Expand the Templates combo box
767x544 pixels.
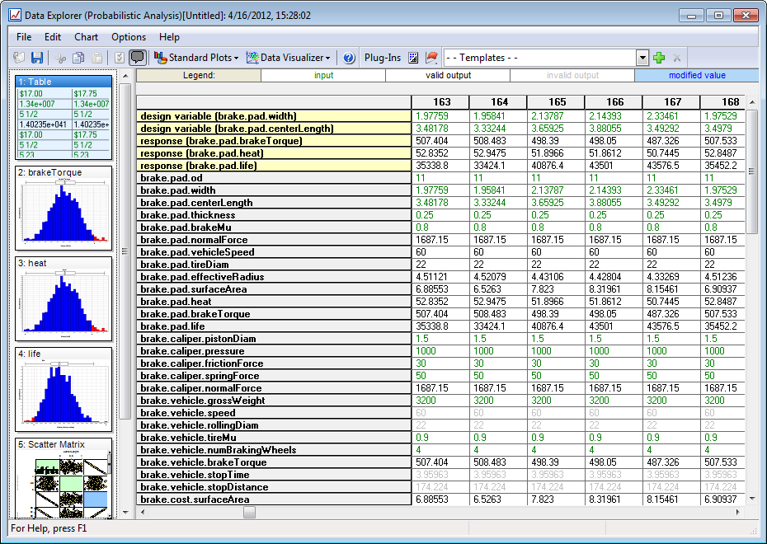point(642,58)
